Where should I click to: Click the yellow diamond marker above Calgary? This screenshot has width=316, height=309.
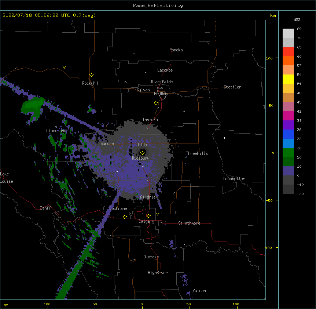tap(148, 216)
